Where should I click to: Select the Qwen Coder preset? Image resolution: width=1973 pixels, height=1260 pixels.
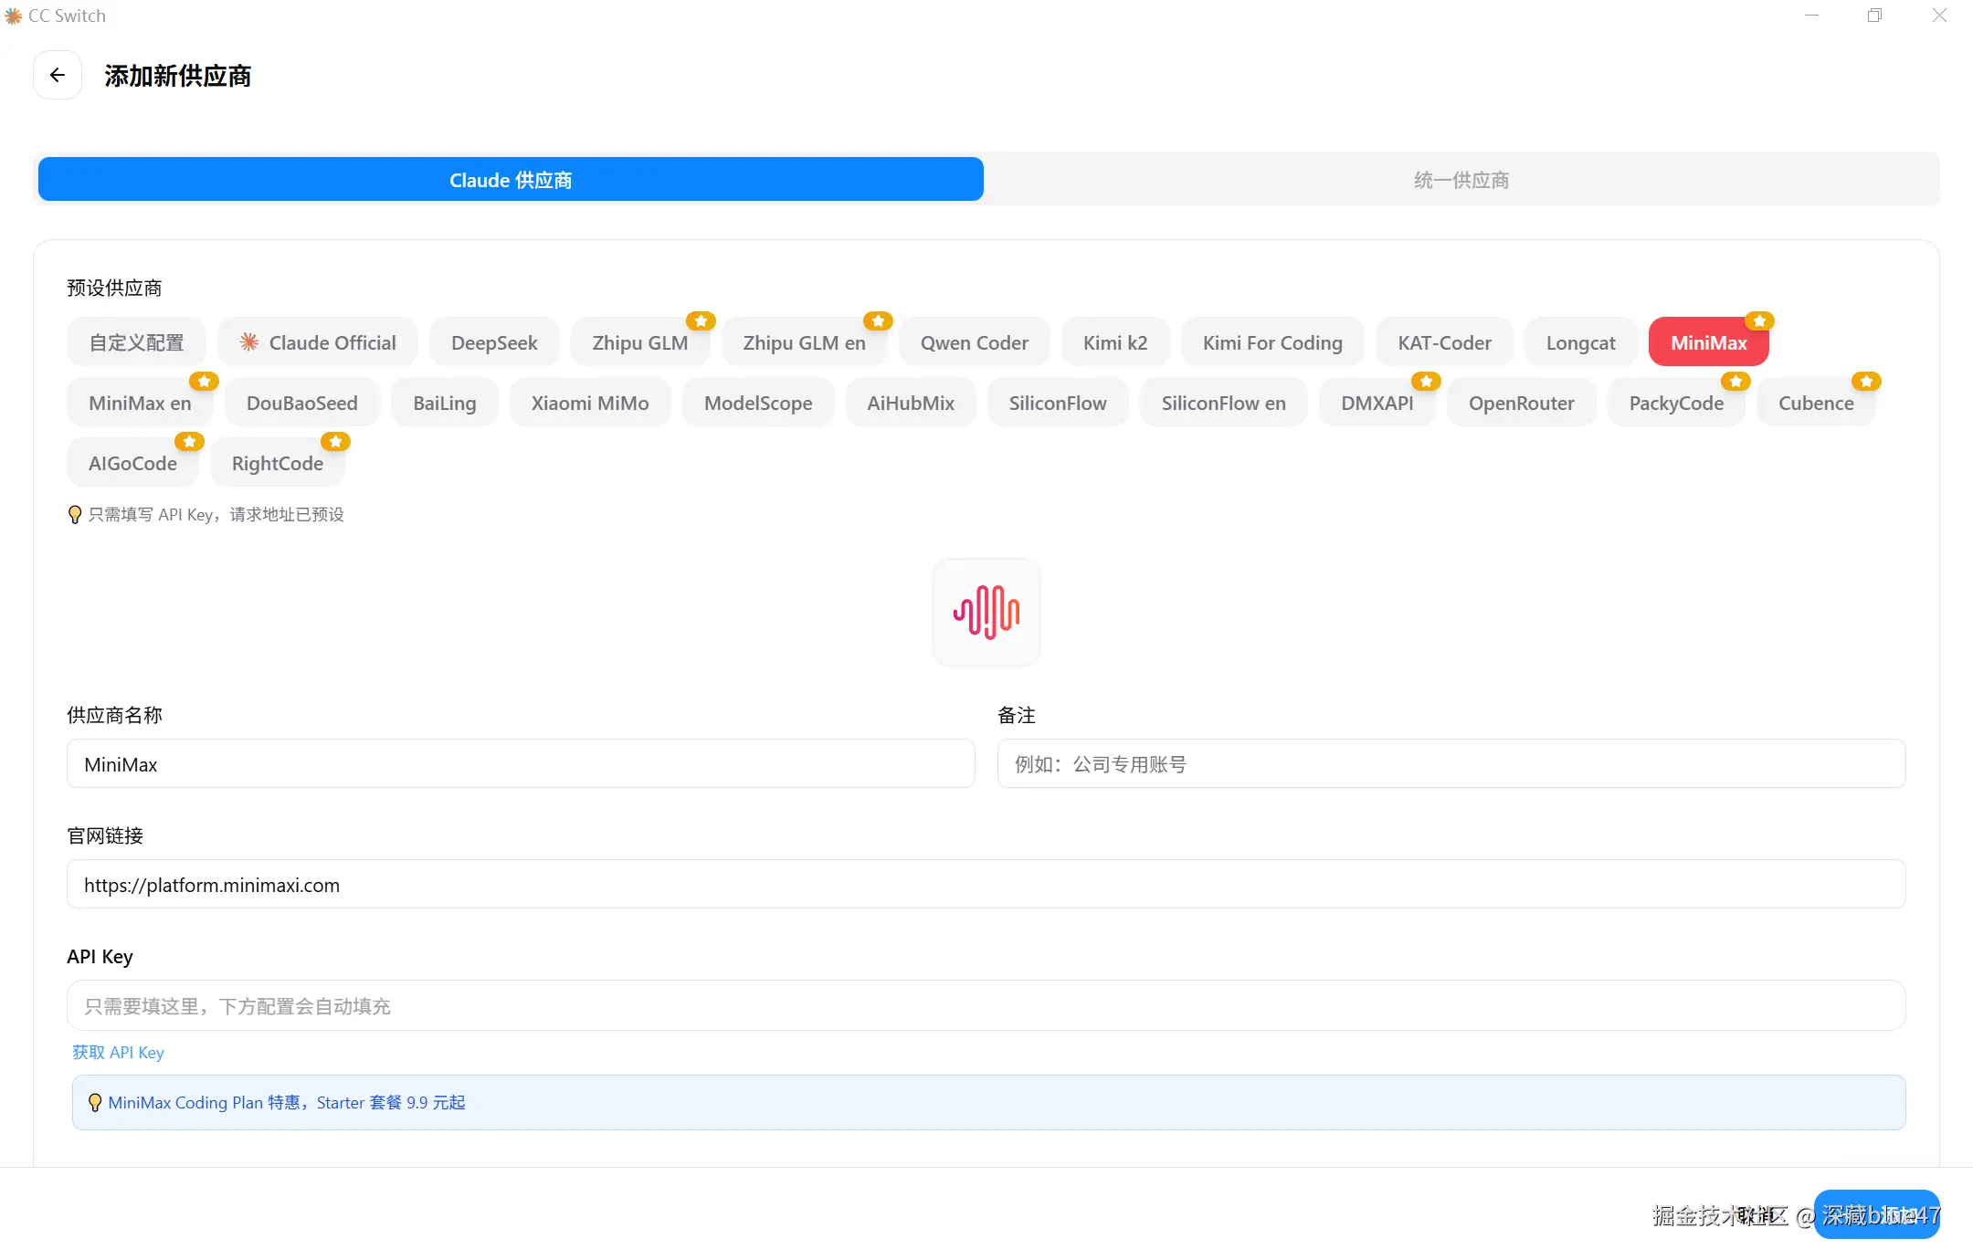[x=974, y=342]
